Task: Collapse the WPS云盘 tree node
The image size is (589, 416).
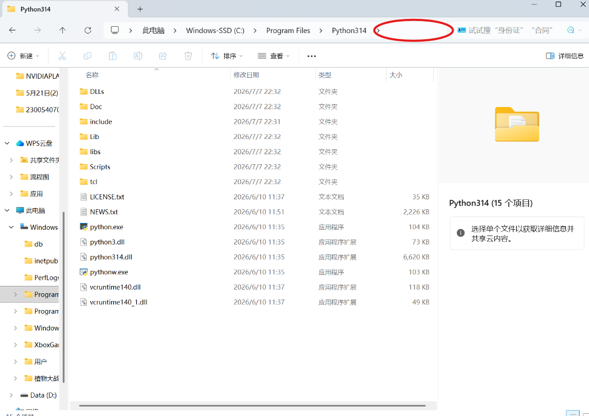Action: (7, 143)
